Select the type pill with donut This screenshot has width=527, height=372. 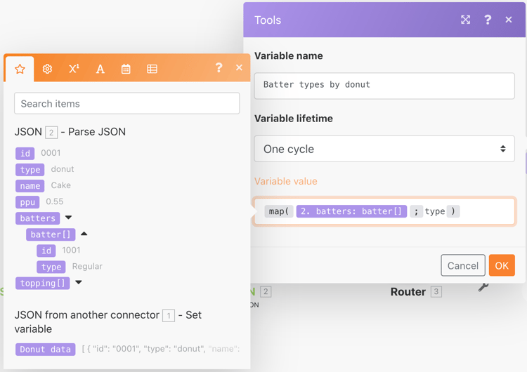click(x=30, y=170)
